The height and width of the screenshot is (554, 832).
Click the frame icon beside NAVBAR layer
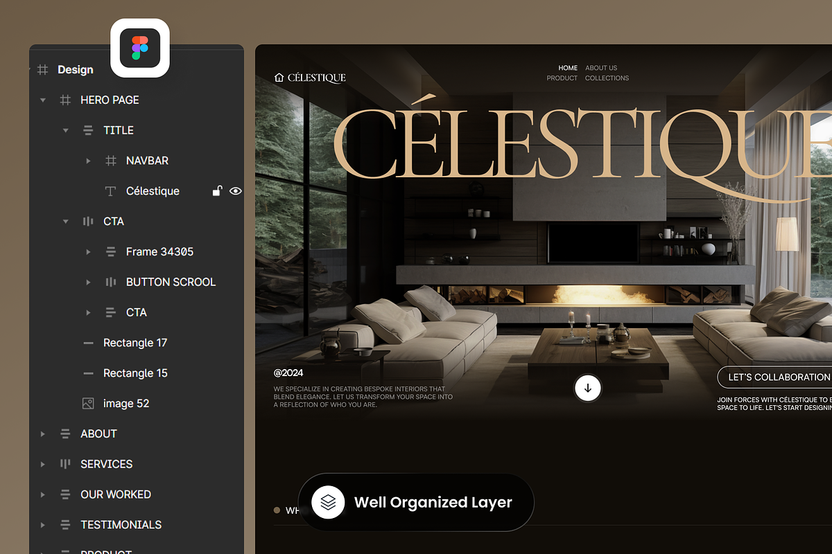pos(110,161)
